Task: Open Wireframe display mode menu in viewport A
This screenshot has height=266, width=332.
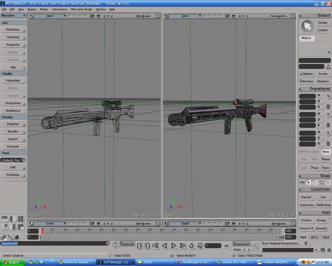Action: click(143, 16)
